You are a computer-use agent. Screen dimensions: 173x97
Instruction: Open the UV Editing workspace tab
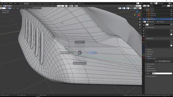(39, 4)
